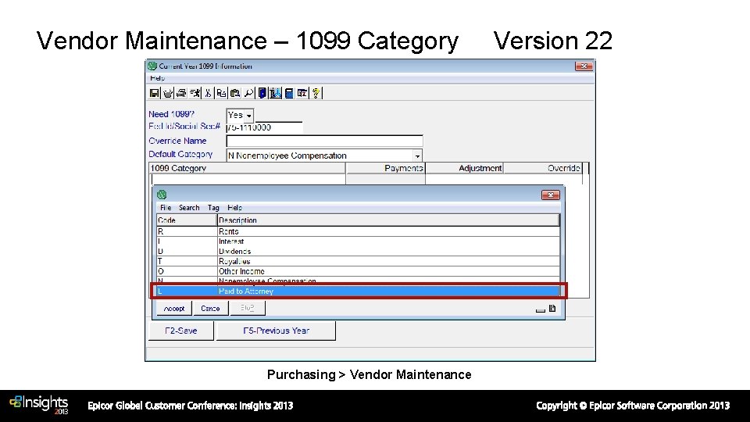Screen dimensions: 750x422
Task: Open the Help menu of the 1099 window
Action: (x=157, y=78)
